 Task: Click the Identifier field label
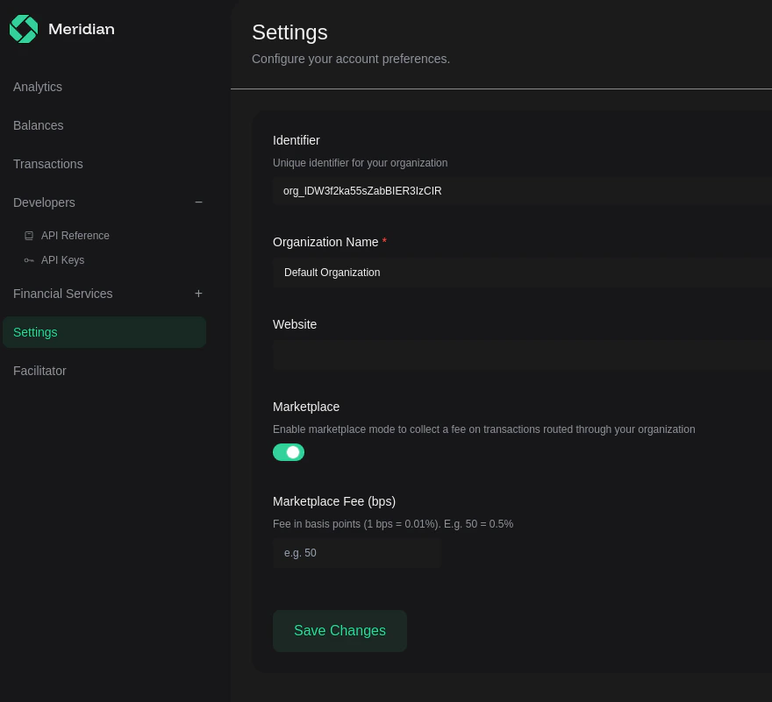coord(296,140)
